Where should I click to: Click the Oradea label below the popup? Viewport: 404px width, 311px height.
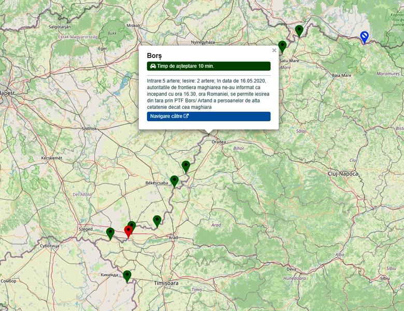click(x=219, y=142)
